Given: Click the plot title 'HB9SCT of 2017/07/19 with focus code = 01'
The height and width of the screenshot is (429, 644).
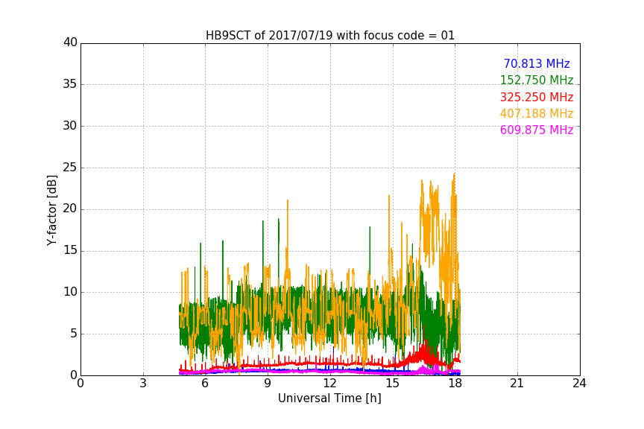Looking at the screenshot, I should 329,35.
